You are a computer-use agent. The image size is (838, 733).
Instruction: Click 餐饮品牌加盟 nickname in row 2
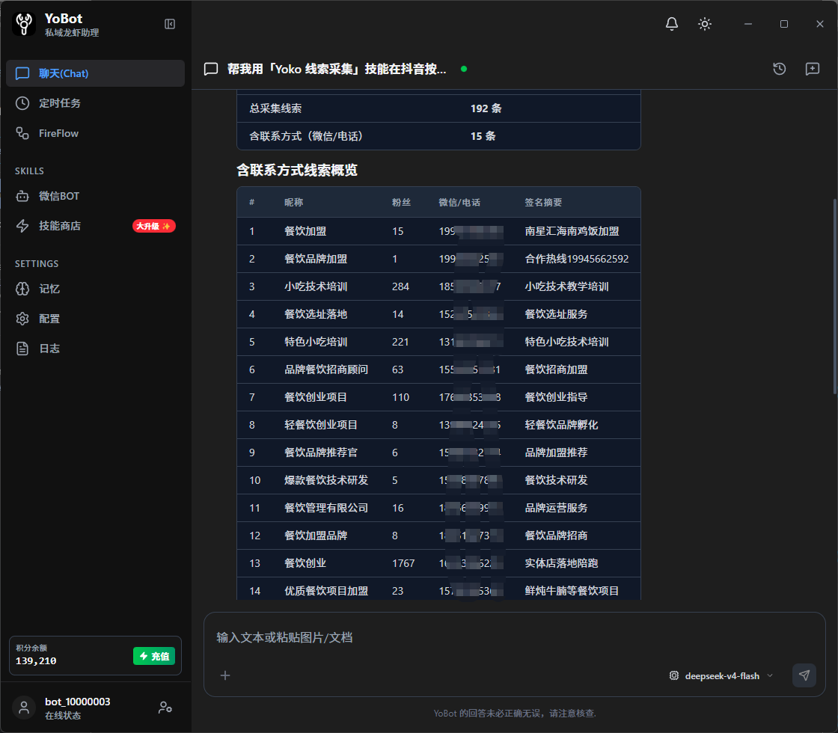(x=316, y=259)
